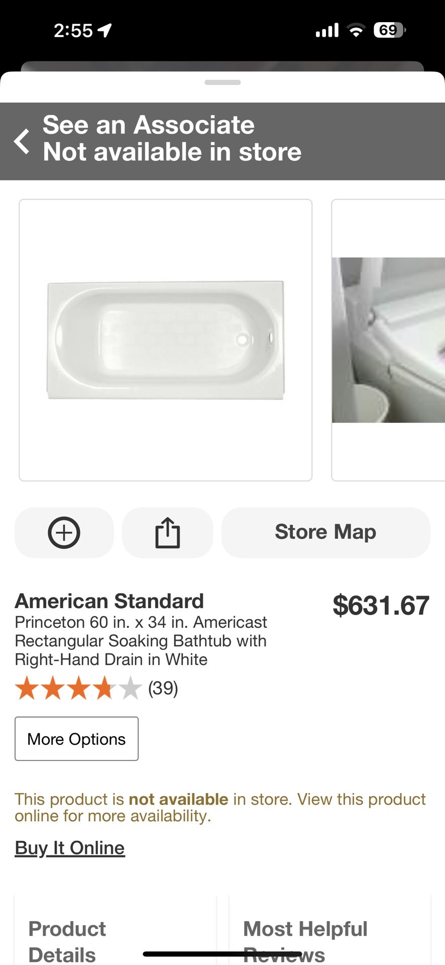The height and width of the screenshot is (965, 445).
Task: Tap the star rating row
Action: (78, 688)
